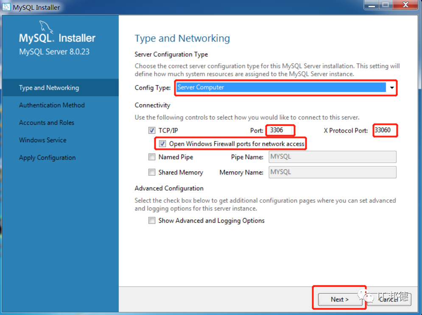Viewport: 422px width, 315px height.
Task: Minimize the MySQL Installer window
Action: coord(372,5)
